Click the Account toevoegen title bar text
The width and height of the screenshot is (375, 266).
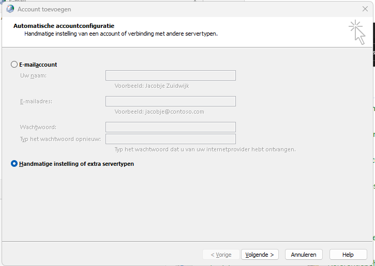[44, 9]
